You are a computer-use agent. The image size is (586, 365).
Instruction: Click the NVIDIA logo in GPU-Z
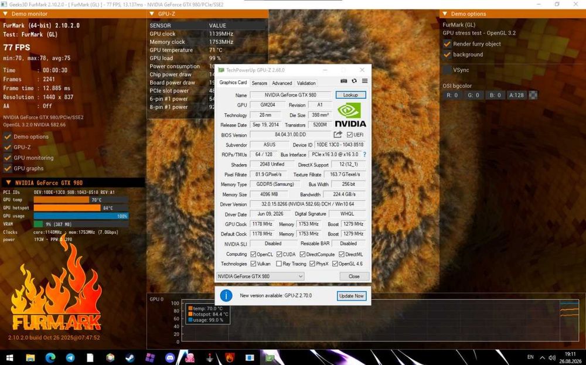350,115
